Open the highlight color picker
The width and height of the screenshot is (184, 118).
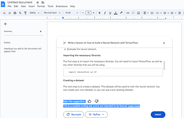121,13
